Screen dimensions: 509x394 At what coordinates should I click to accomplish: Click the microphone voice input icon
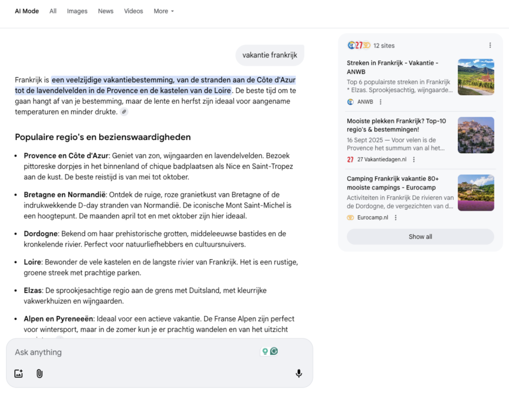pos(299,373)
